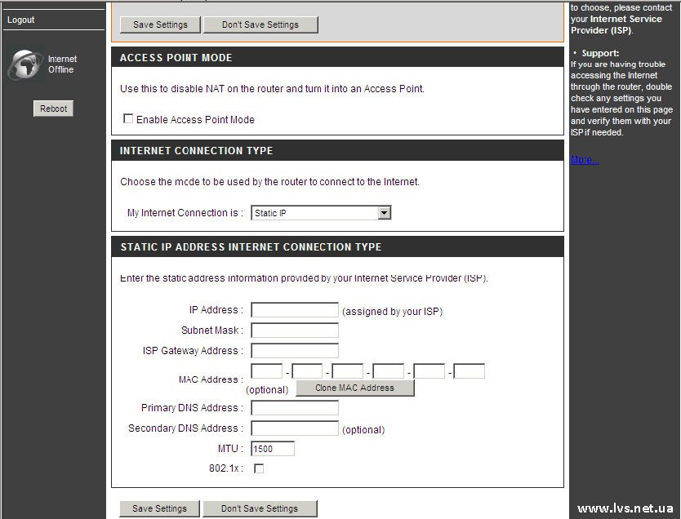681x519 pixels.
Task: Click the bottom Don't Save Settings button
Action: 260,508
